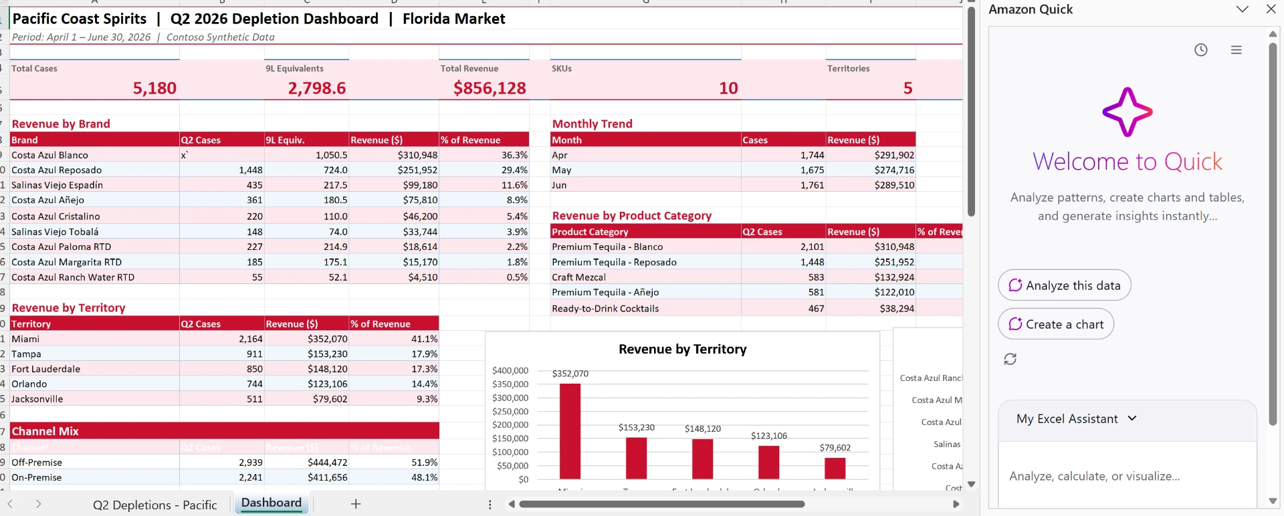Add a new sheet with plus icon
The image size is (1284, 516).
356,505
